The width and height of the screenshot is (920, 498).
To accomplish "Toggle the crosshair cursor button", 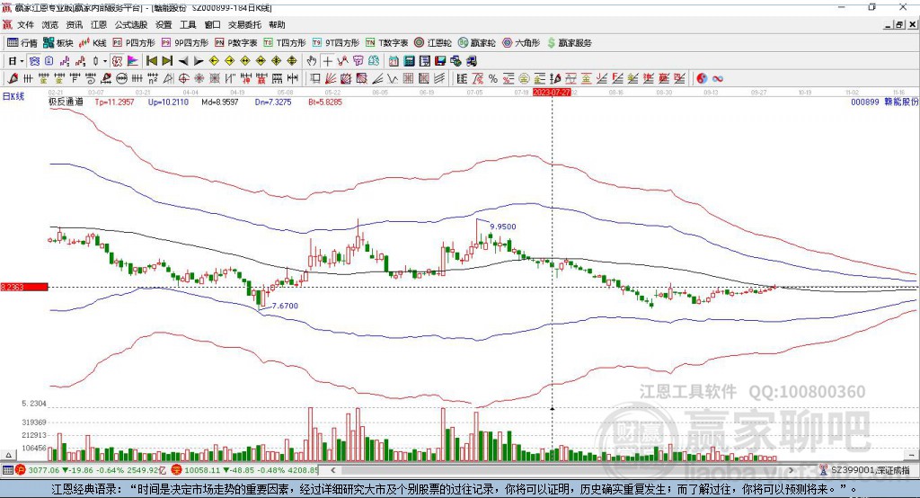I will 327,61.
